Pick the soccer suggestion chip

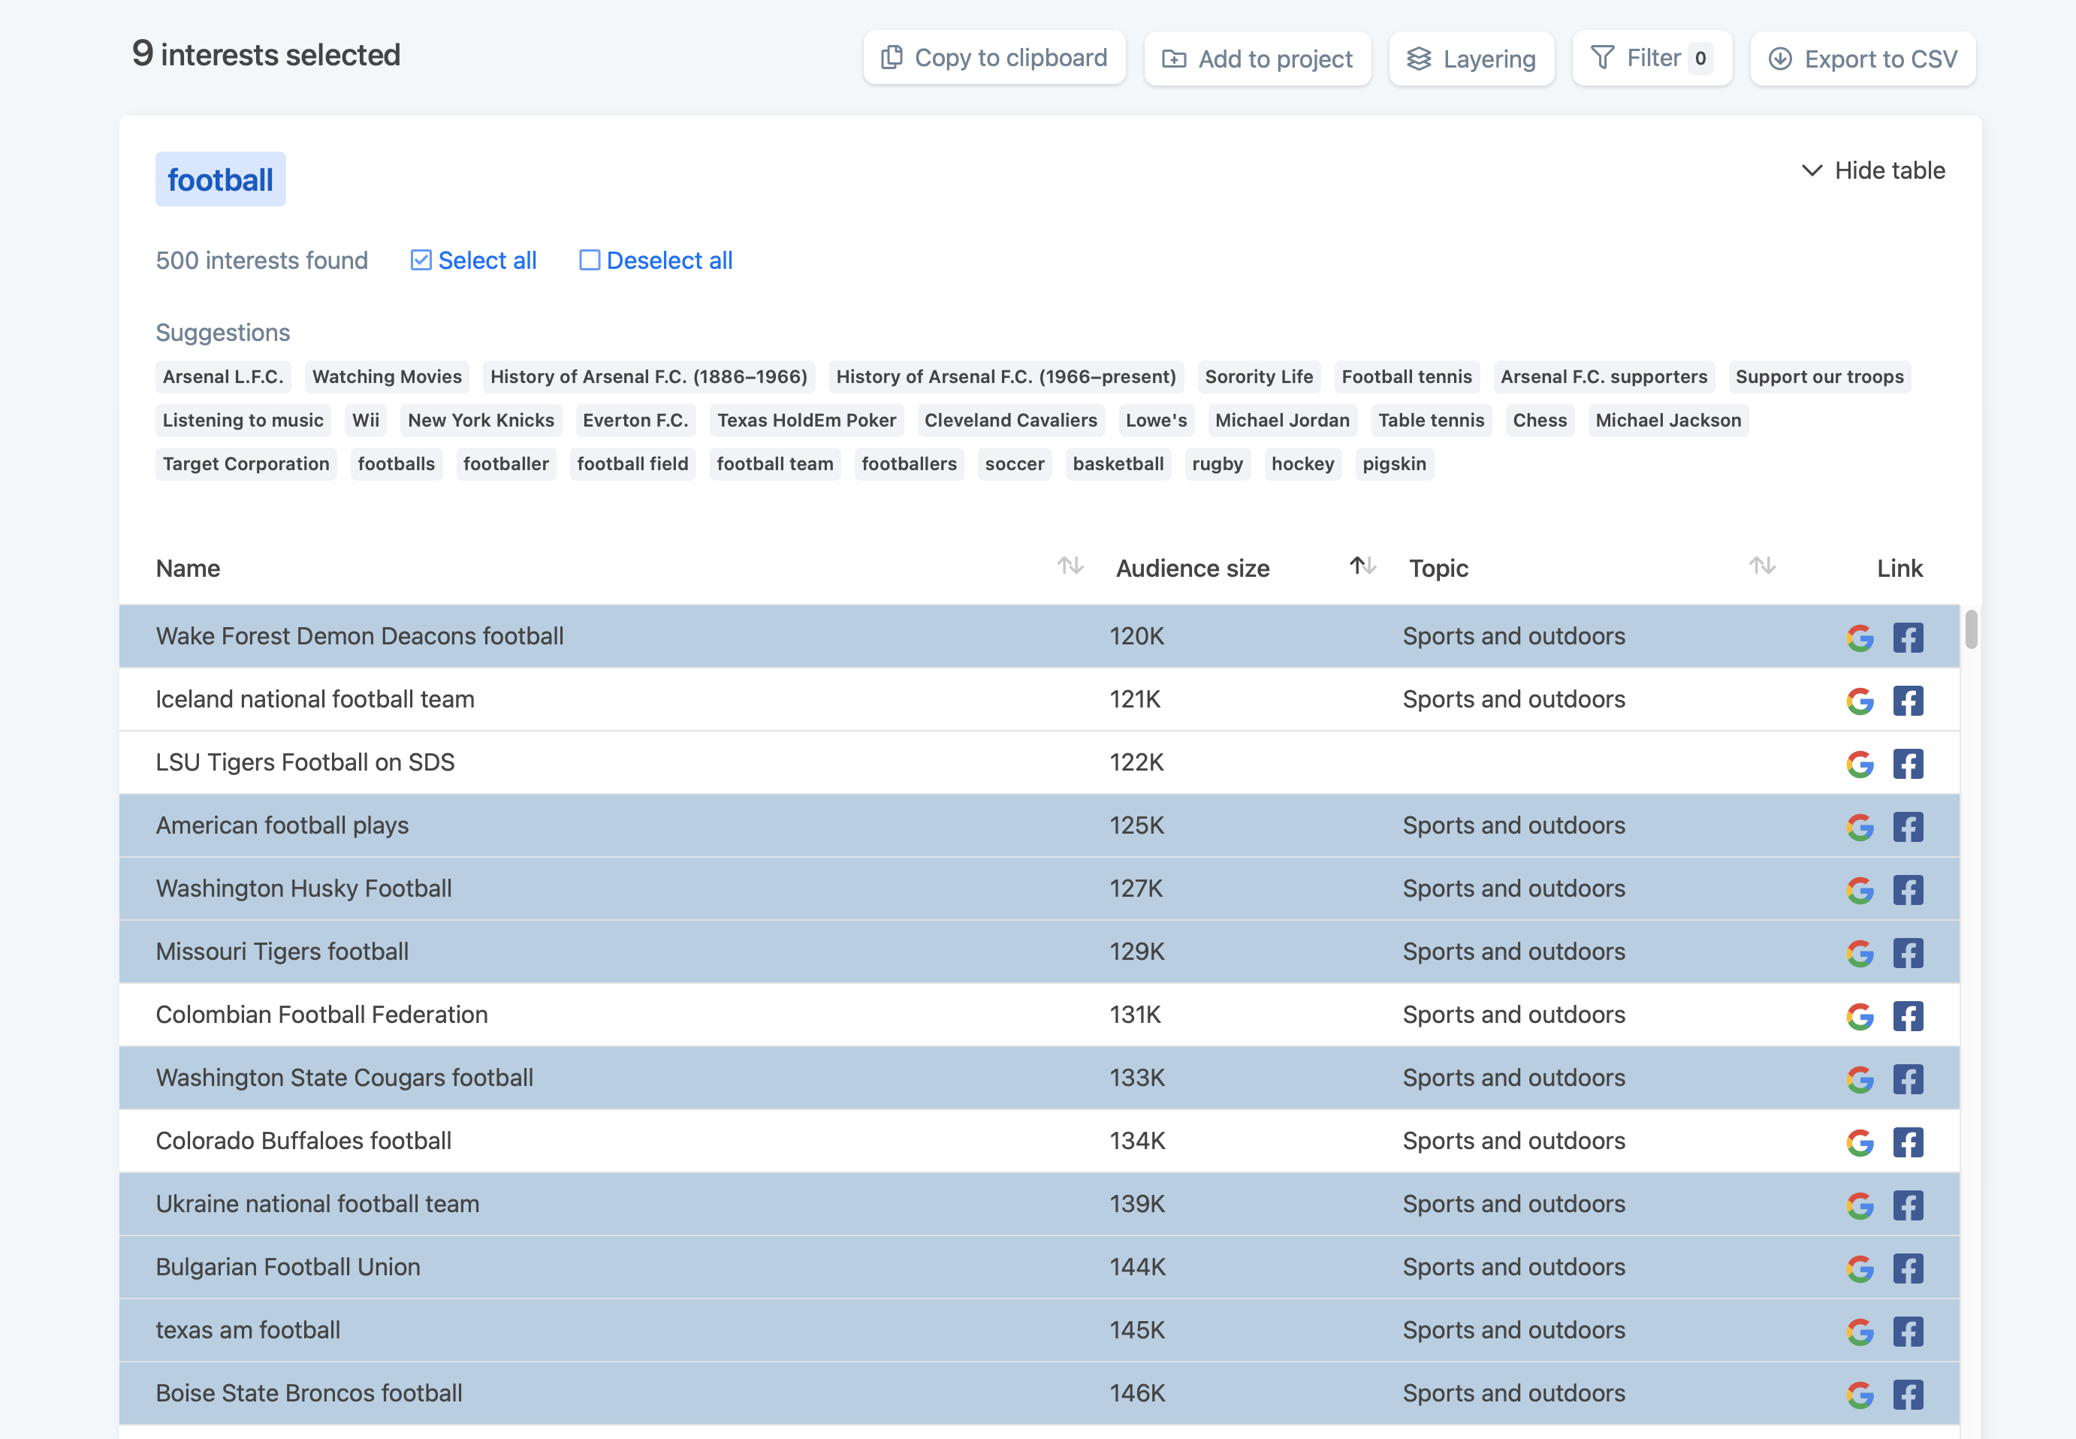point(1014,464)
